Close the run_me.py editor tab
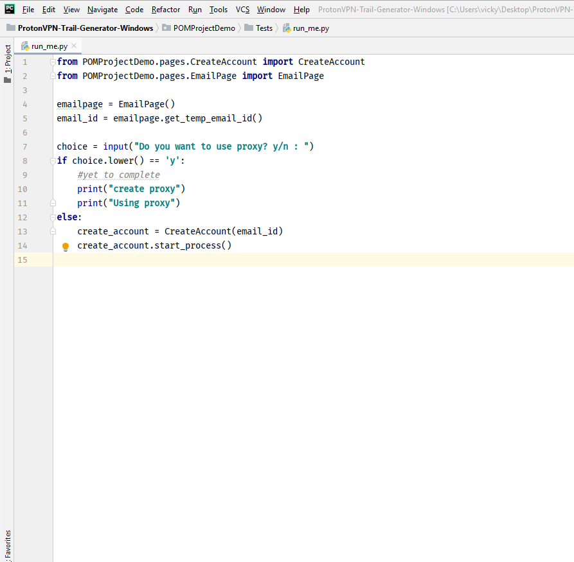This screenshot has width=574, height=562. 74,46
